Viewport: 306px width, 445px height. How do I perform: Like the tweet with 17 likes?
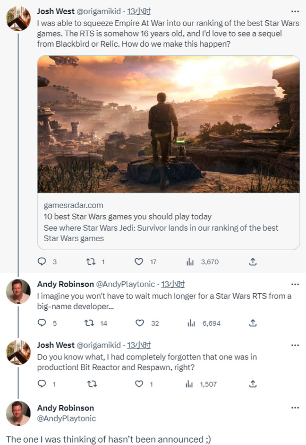pos(139,262)
